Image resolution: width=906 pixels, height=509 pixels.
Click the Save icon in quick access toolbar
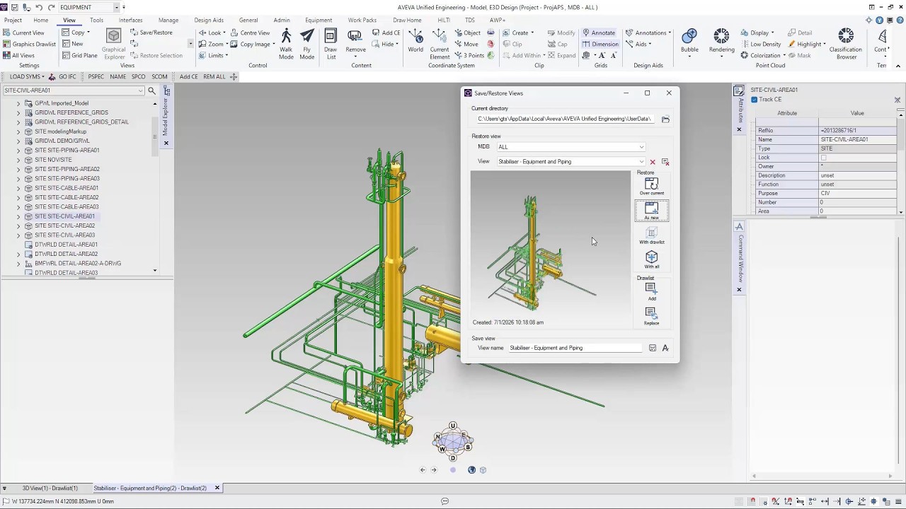pos(15,7)
